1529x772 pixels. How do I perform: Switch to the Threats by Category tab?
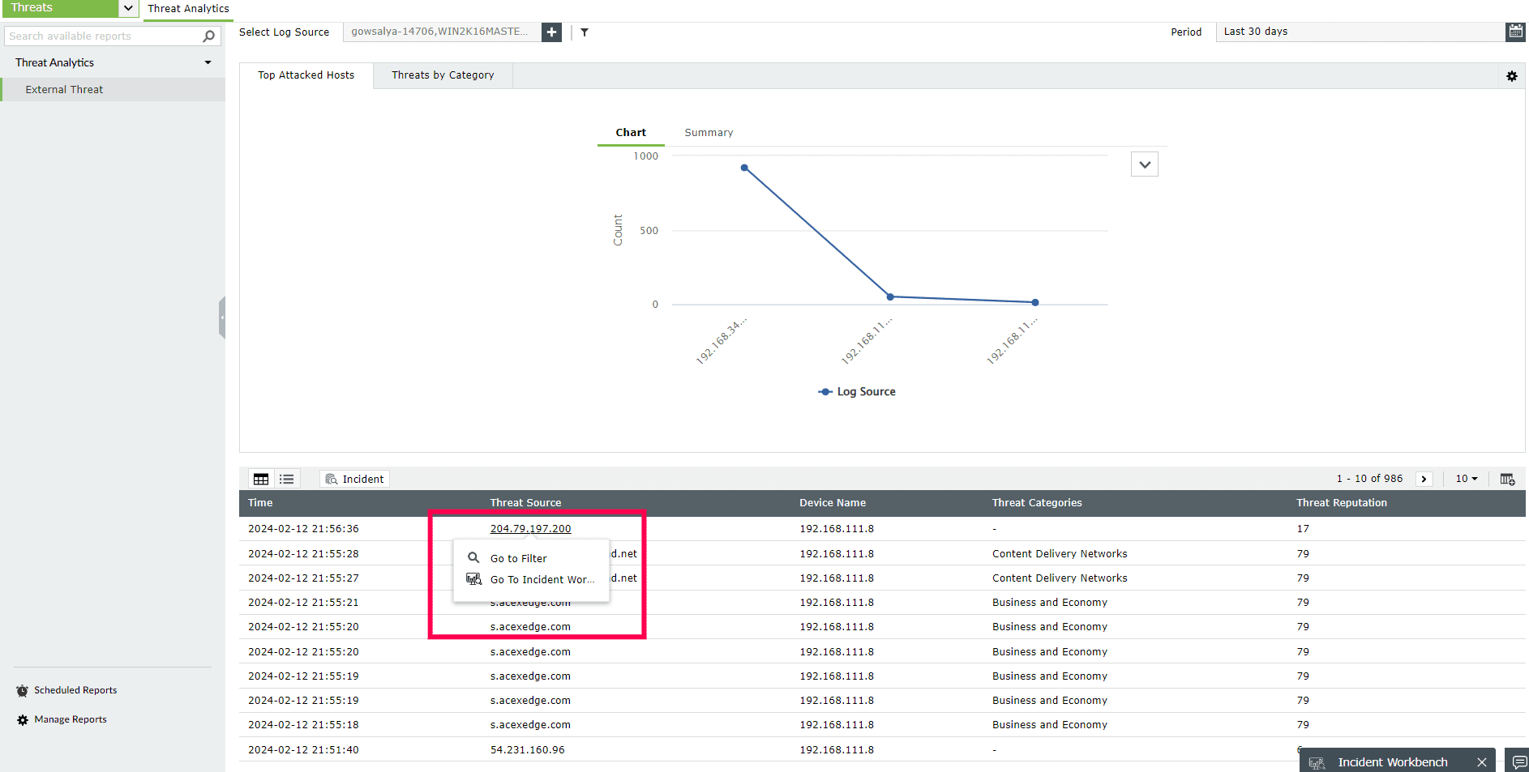pyautogui.click(x=443, y=75)
